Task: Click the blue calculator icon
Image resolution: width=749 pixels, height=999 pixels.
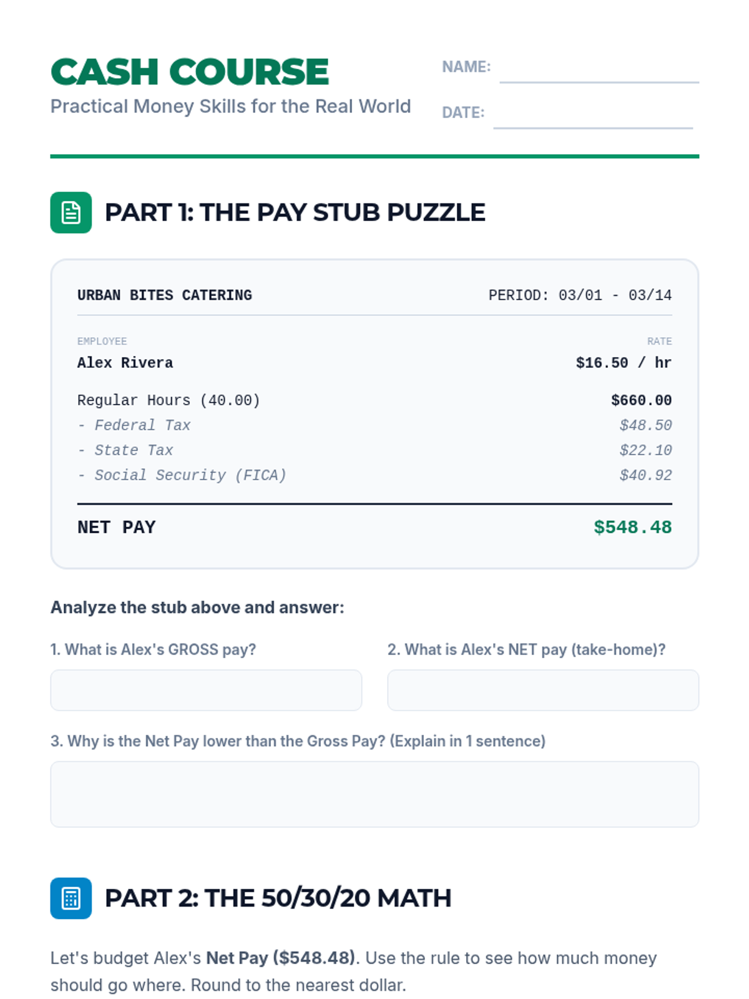Action: click(71, 898)
